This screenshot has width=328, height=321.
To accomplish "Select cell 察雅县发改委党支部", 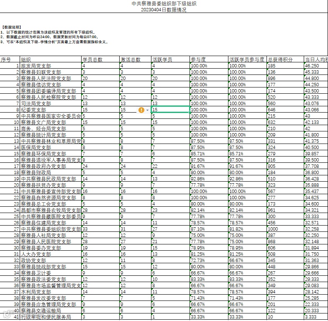I will (x=51, y=298).
